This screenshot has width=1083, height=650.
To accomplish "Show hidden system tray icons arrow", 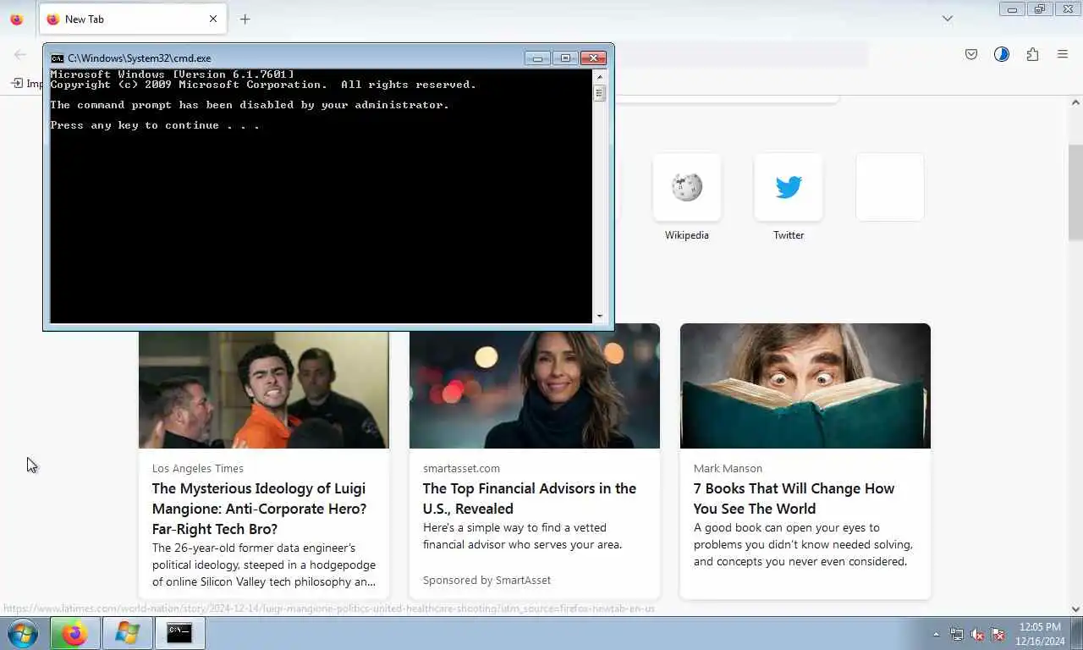I will click(x=936, y=634).
